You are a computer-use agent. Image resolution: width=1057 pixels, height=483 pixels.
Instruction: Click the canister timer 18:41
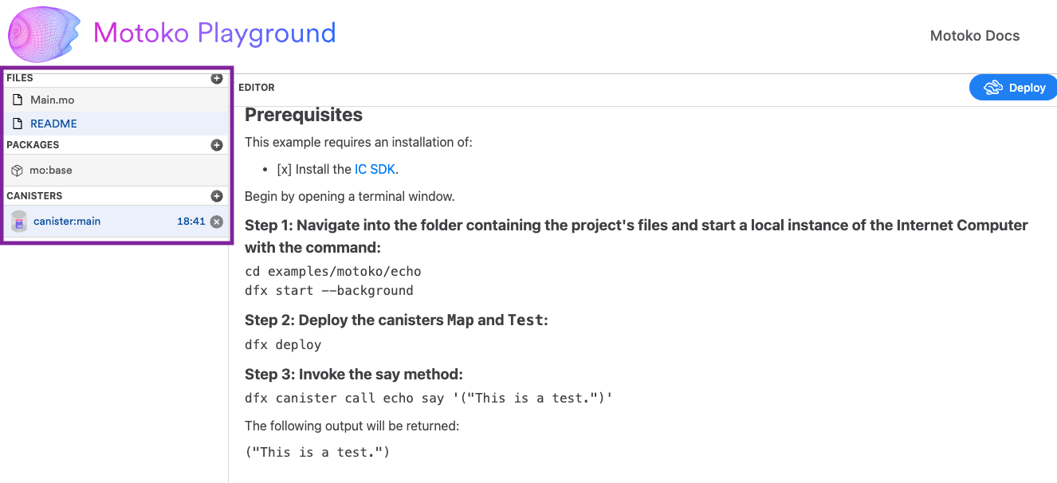(191, 222)
